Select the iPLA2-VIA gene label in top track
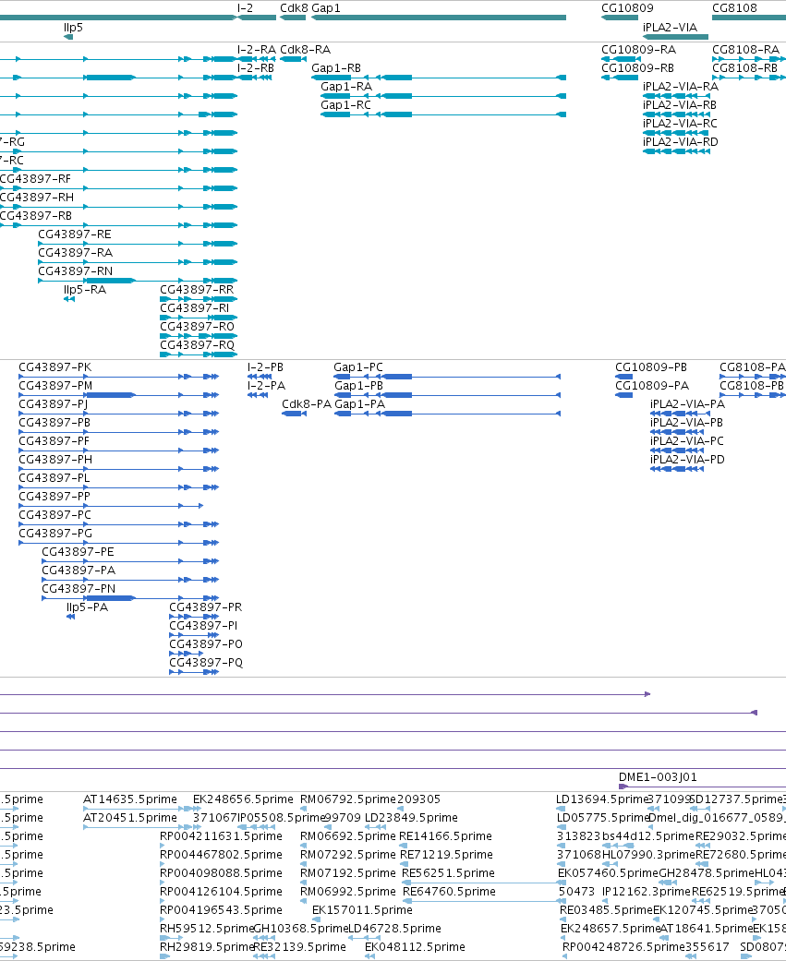The height and width of the screenshot is (961, 786). pyautogui.click(x=670, y=28)
